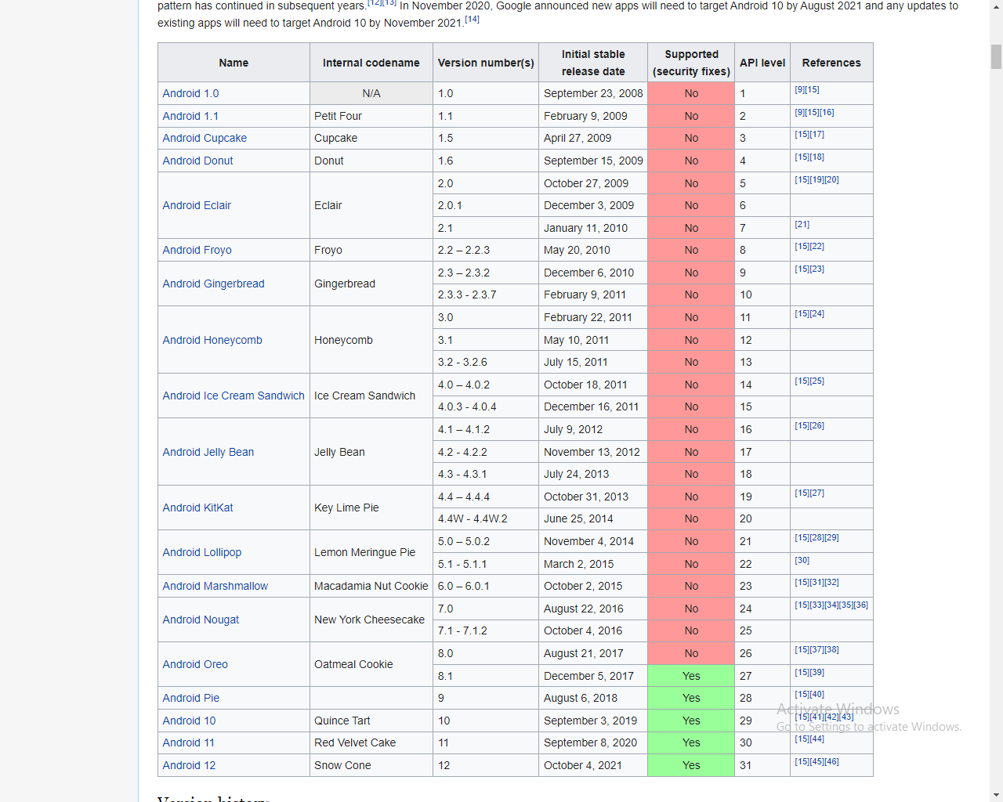Click the Internal codename column header
The width and height of the screenshot is (1003, 802).
(371, 63)
